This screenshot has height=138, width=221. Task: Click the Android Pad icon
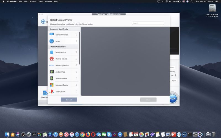[x=52, y=72]
